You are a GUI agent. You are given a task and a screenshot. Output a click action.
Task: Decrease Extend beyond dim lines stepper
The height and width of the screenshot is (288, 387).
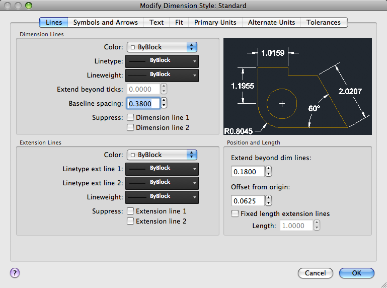tap(269, 174)
